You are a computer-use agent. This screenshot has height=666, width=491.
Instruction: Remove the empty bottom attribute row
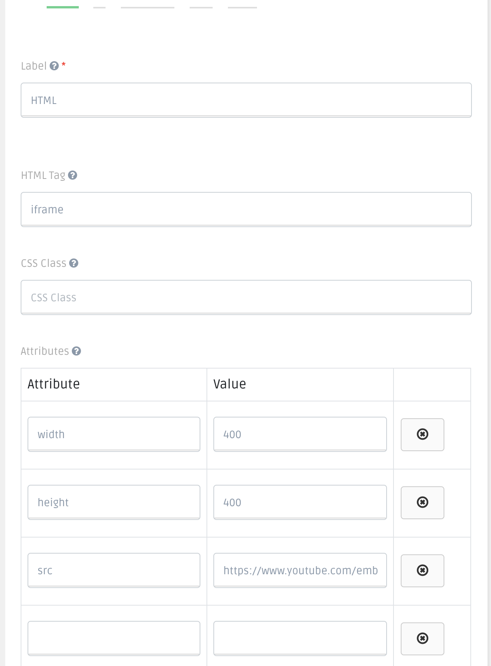pos(422,638)
